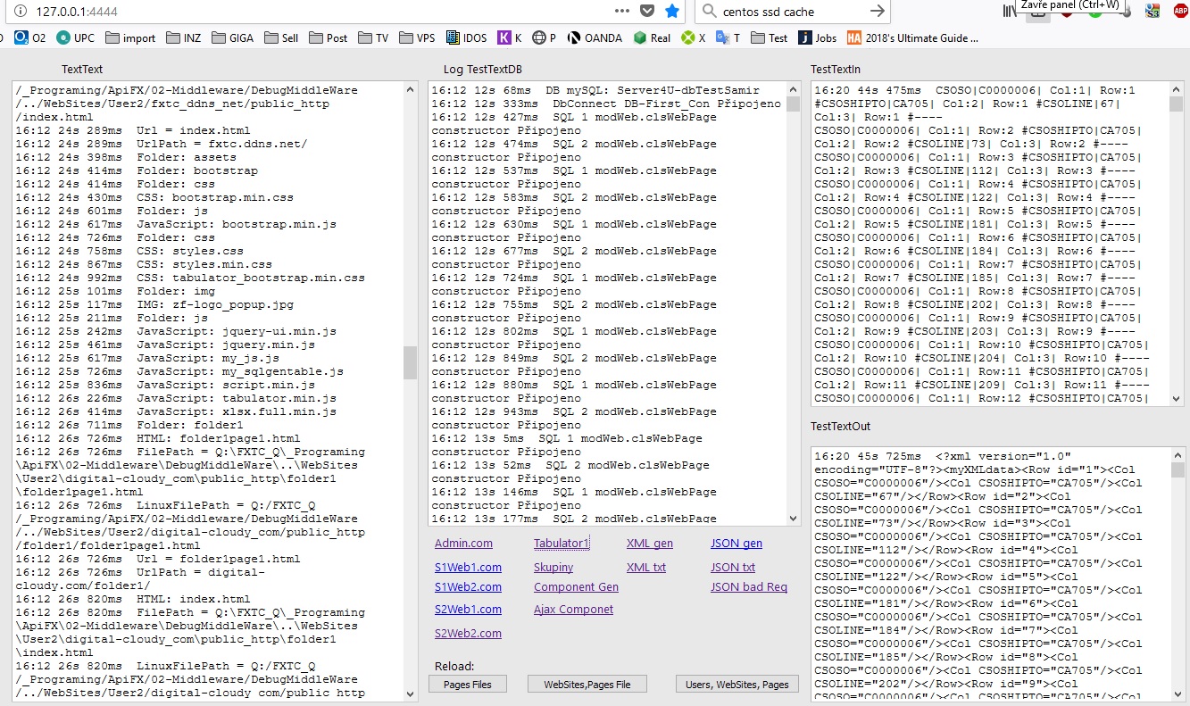Click the TextText scrollbar thumb

pos(411,362)
